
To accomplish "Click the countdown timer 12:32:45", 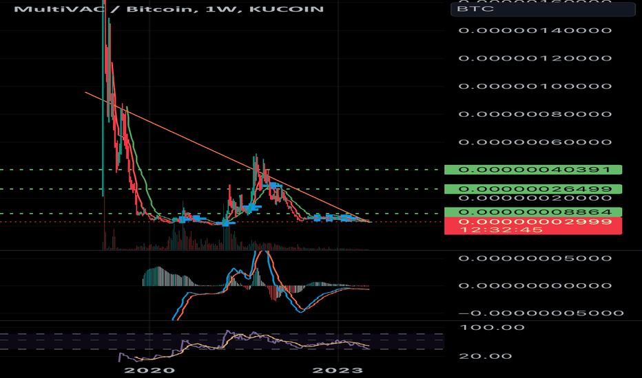I will pyautogui.click(x=501, y=230).
